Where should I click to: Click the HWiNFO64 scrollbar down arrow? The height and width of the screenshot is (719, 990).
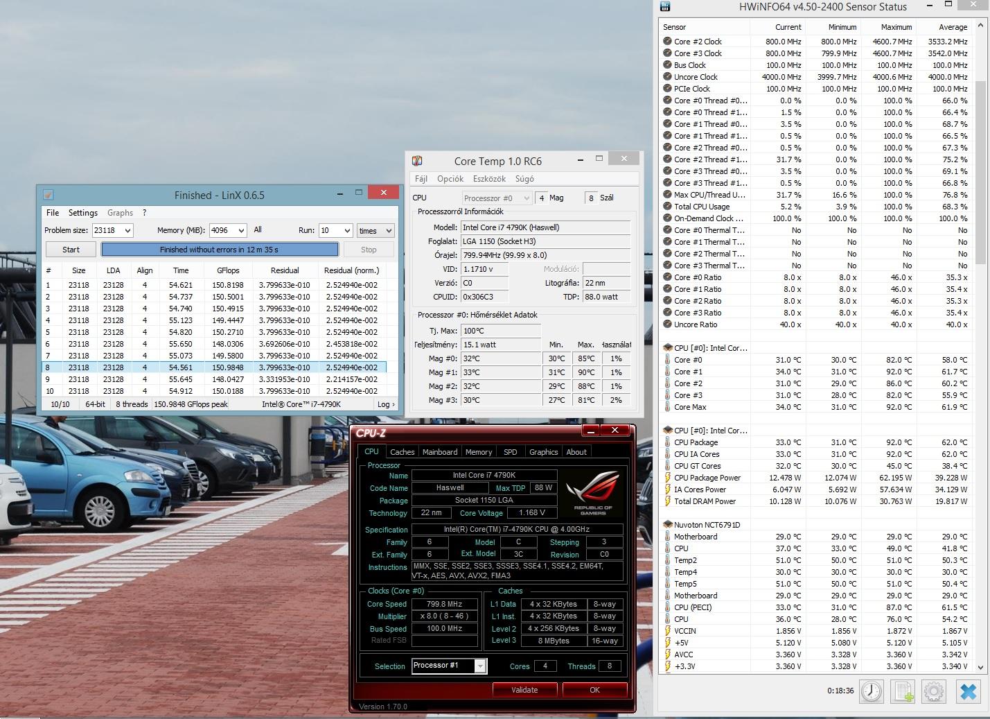(x=980, y=667)
